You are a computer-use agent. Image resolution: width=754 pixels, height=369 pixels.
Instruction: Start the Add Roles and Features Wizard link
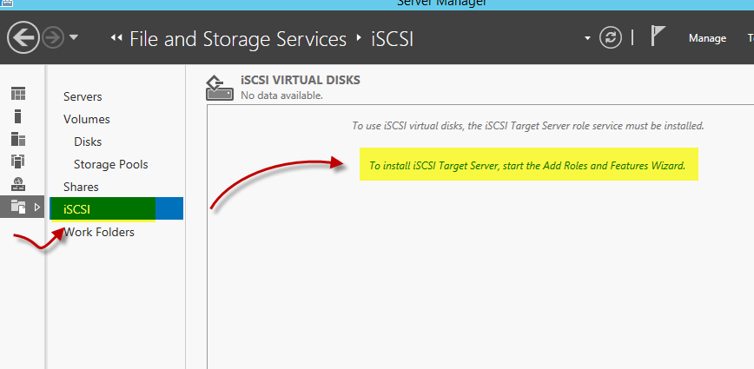527,166
